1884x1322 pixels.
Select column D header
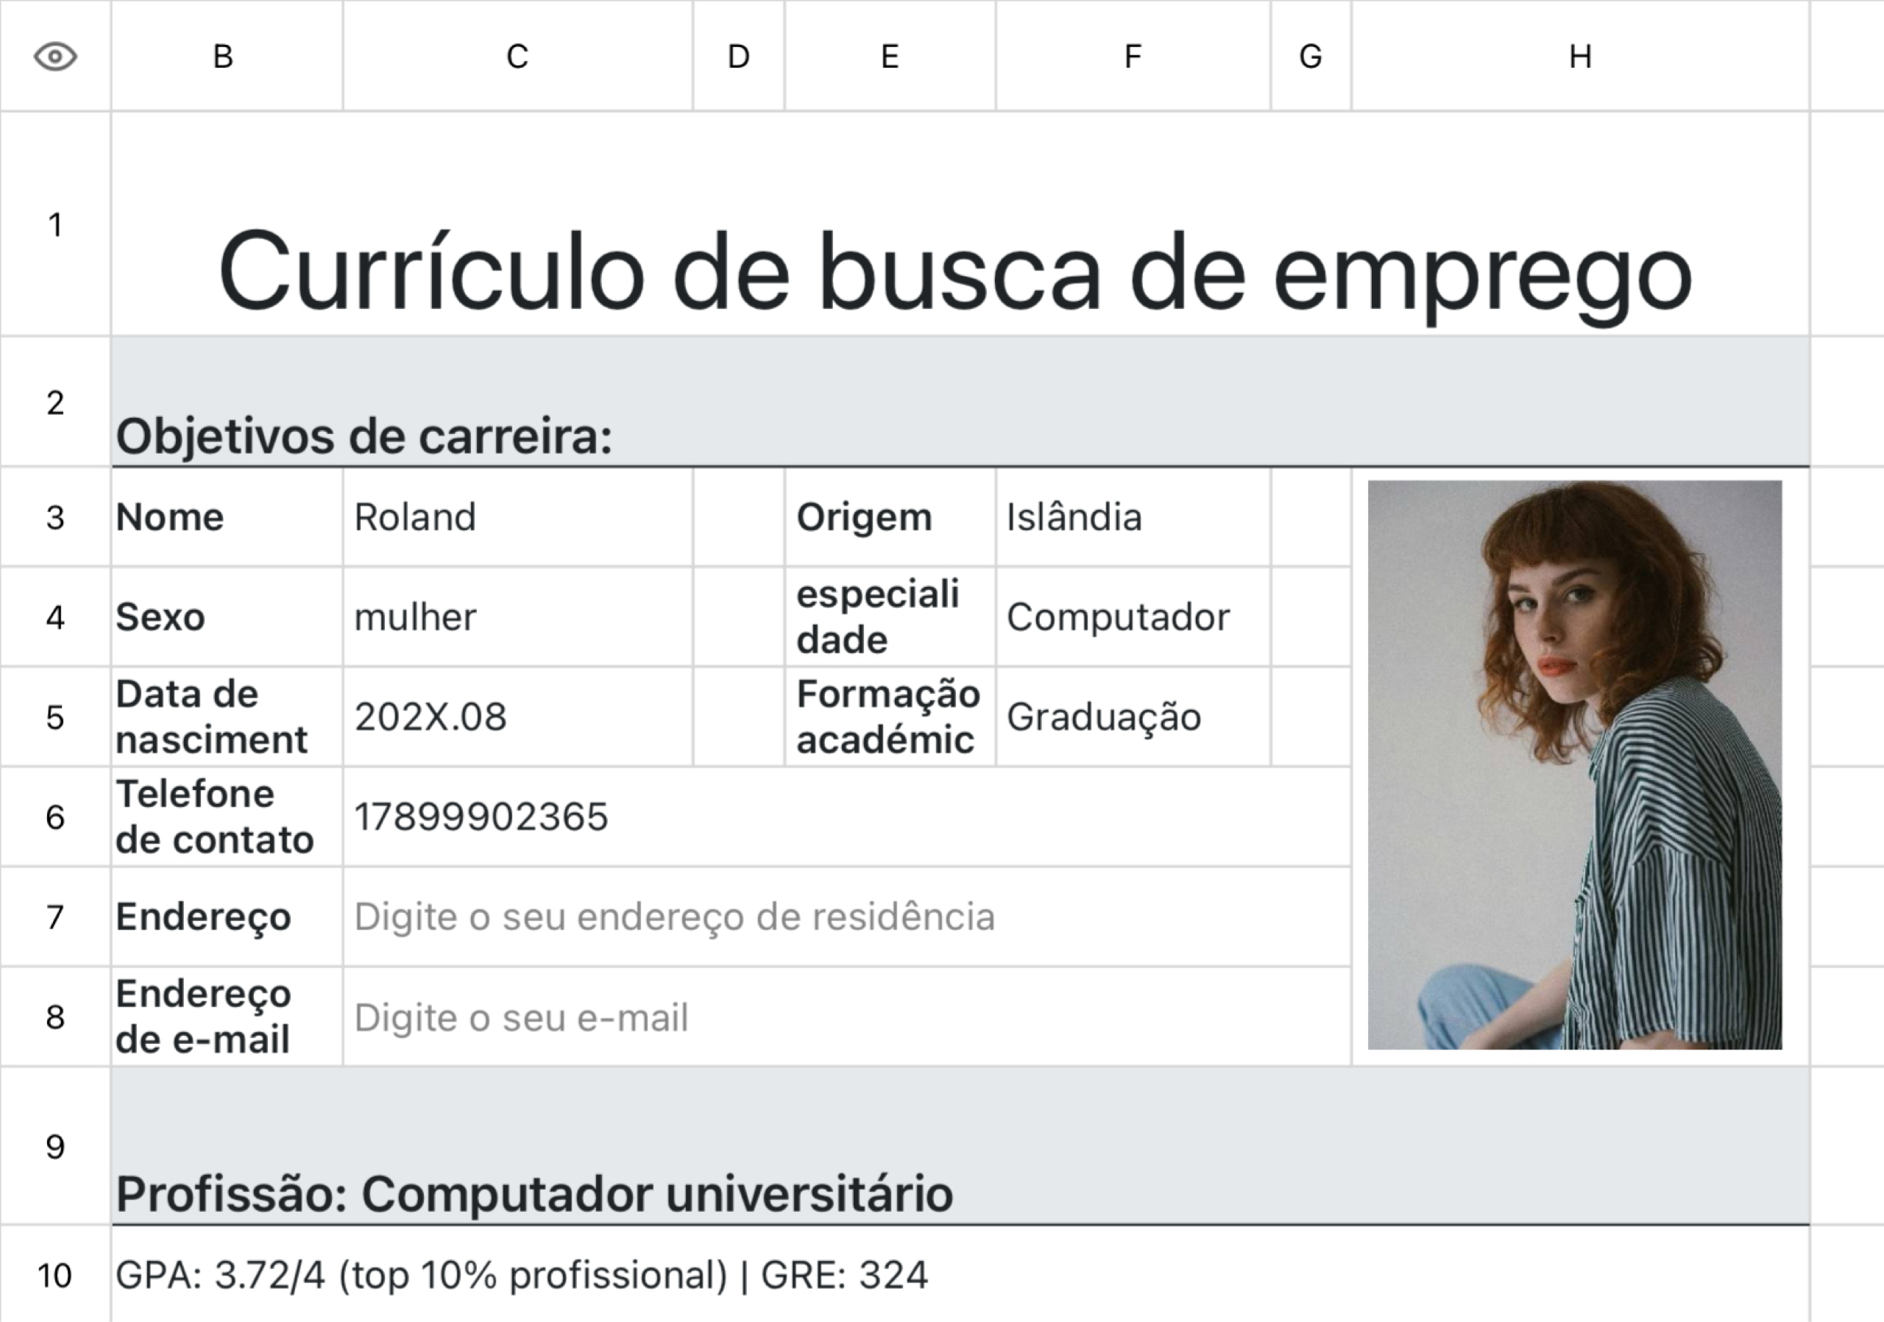[738, 56]
